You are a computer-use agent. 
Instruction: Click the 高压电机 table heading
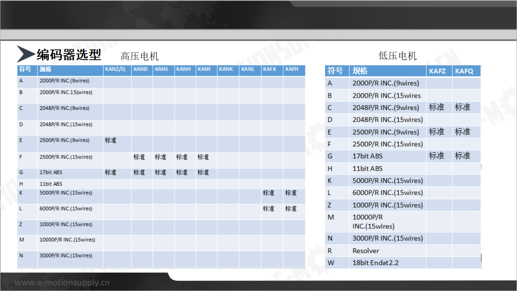(140, 56)
